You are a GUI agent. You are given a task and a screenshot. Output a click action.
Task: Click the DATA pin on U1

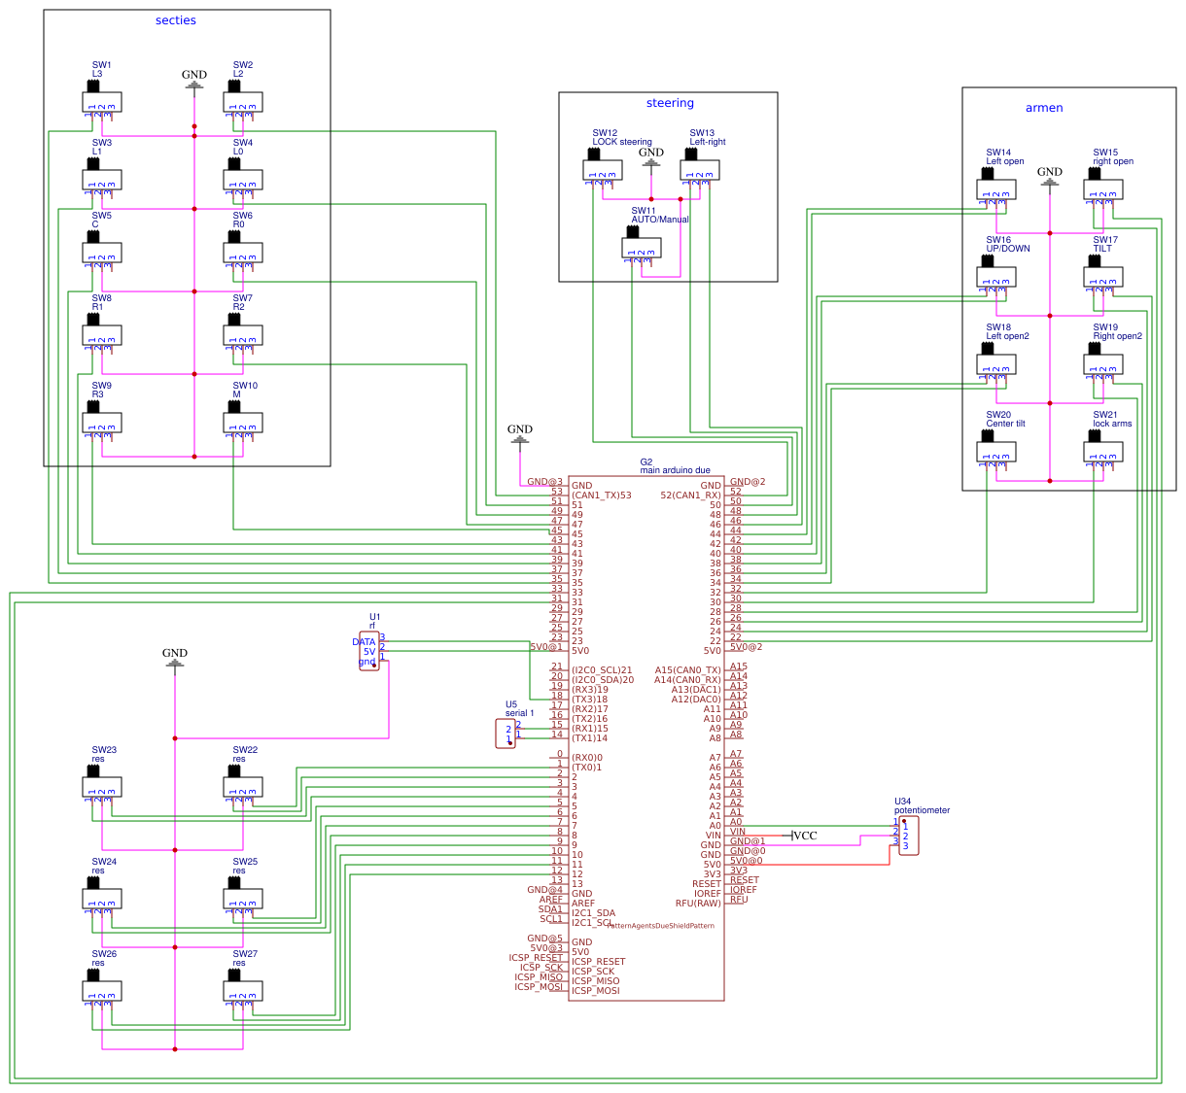(364, 642)
